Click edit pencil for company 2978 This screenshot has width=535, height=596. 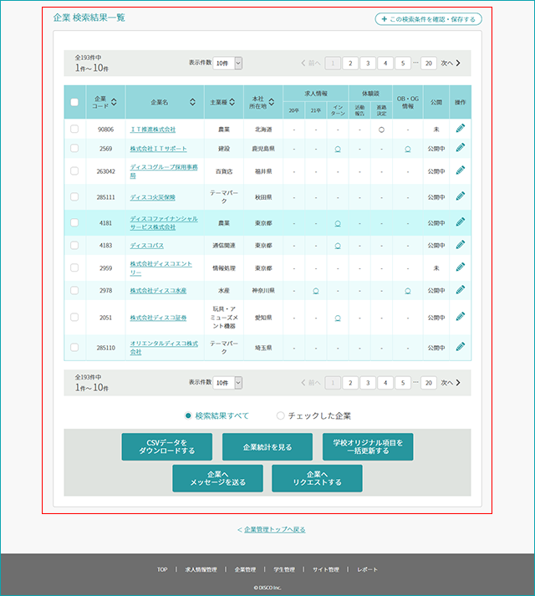(x=460, y=290)
